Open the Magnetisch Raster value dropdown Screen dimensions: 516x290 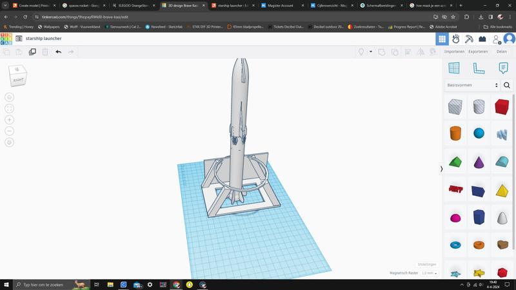[x=429, y=273]
